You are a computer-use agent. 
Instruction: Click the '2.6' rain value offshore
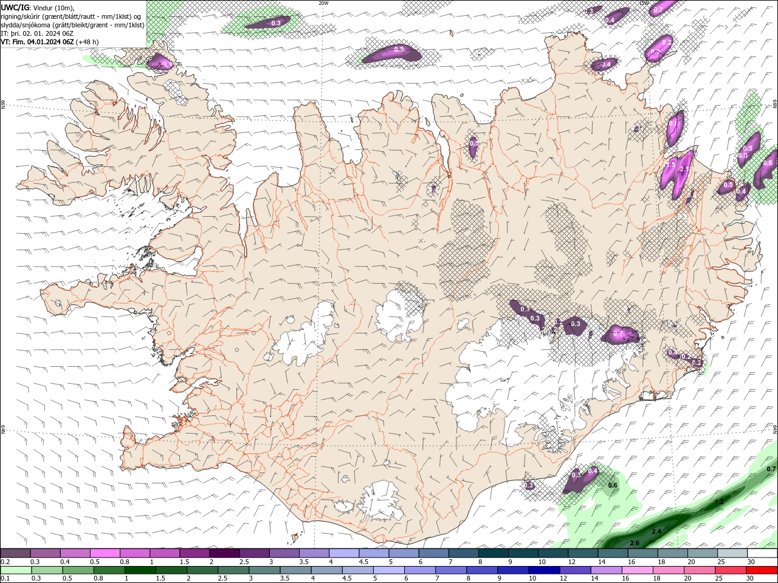click(635, 543)
